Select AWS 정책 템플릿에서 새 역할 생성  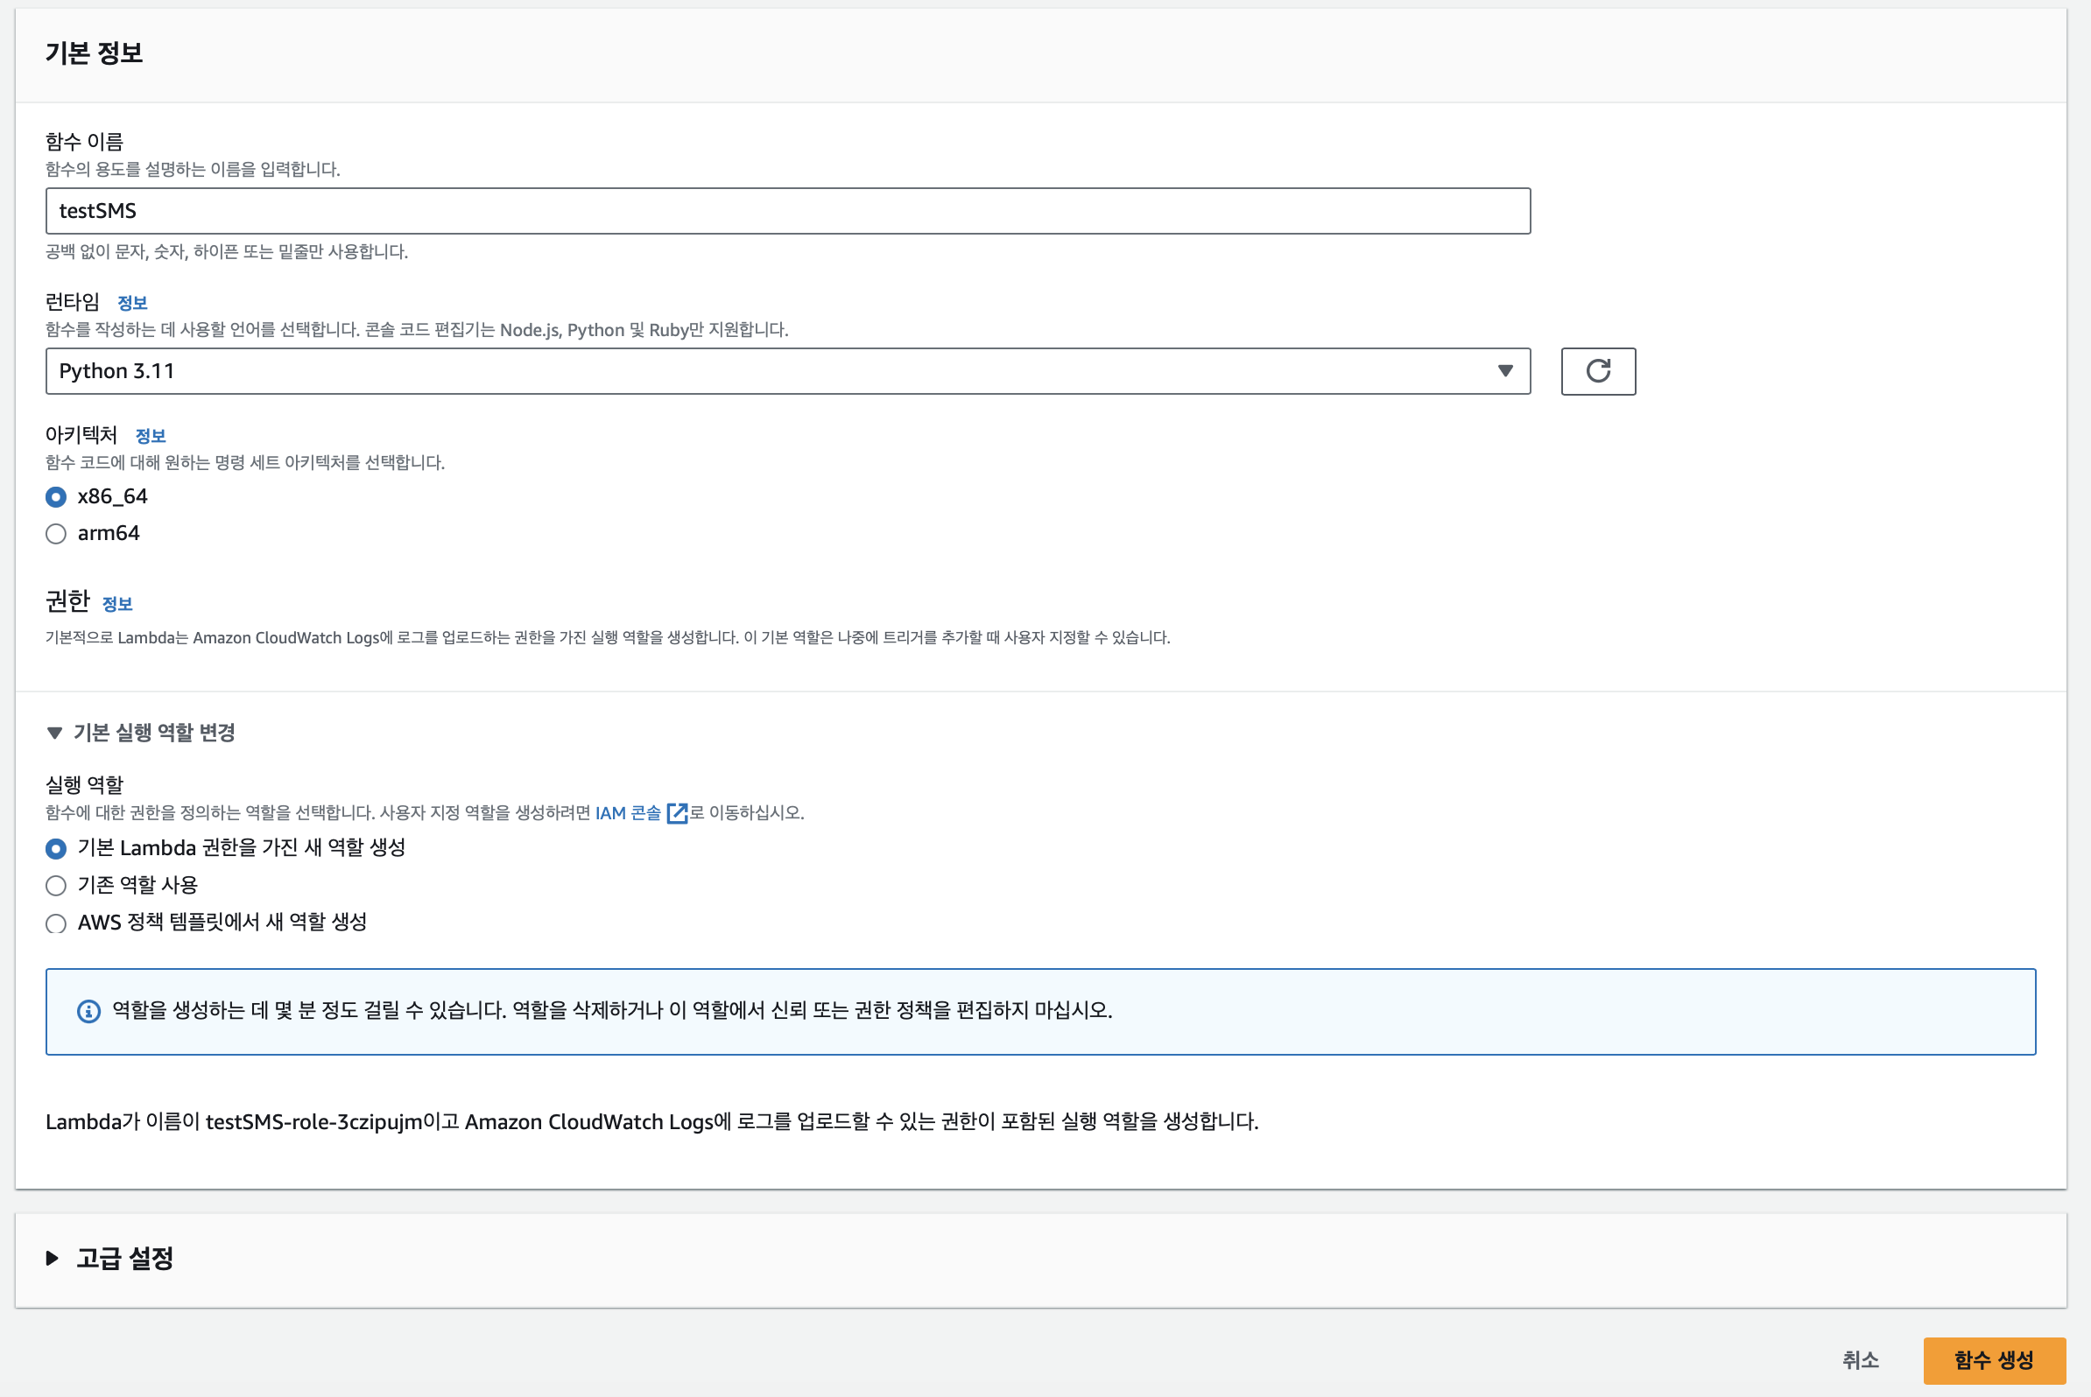[56, 923]
